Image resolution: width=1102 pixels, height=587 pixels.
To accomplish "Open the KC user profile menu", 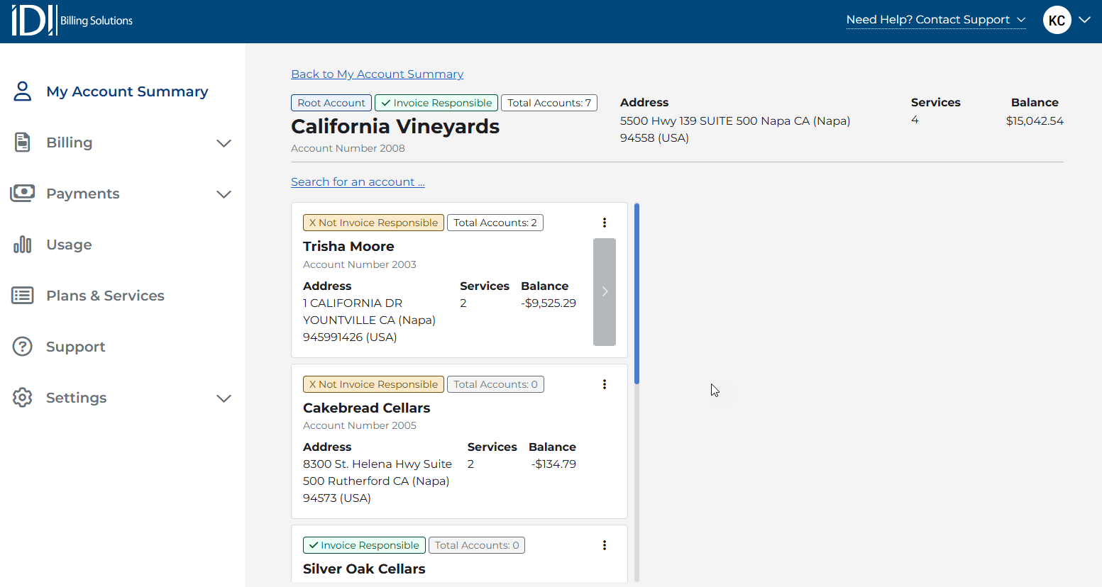I will pyautogui.click(x=1066, y=21).
